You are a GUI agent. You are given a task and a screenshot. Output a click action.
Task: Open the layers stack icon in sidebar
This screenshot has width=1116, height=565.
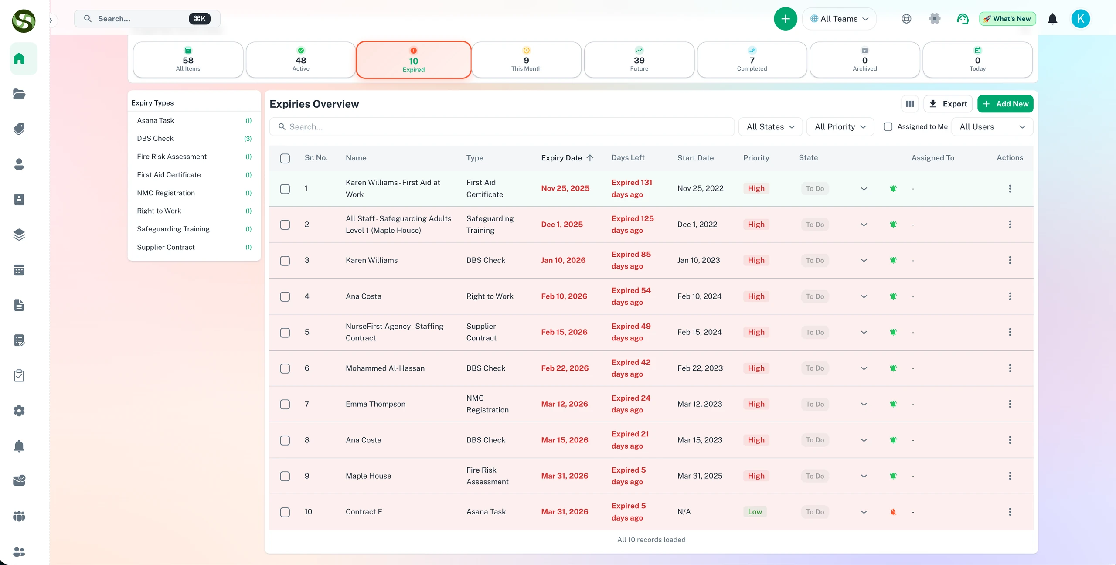click(19, 235)
